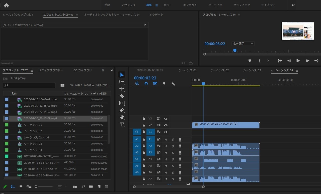Open 編集 workspace menu icon
The height and width of the screenshot is (194, 321).
click(156, 5)
